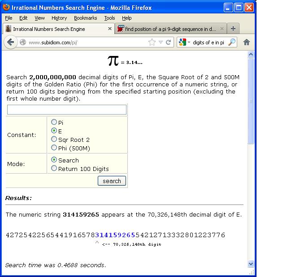Screen dimensions: 287x277
Task: Go to the Firefox home page icon
Action: click(x=246, y=43)
